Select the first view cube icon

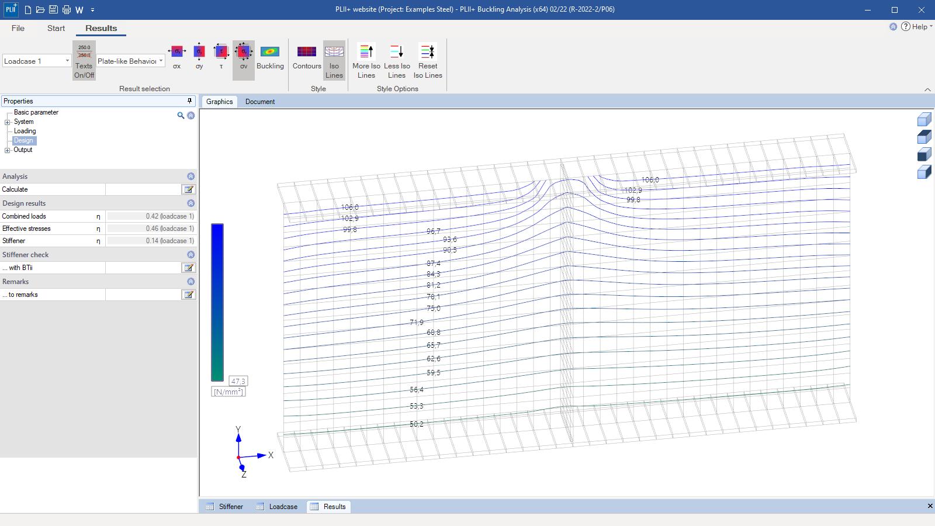pyautogui.click(x=924, y=120)
